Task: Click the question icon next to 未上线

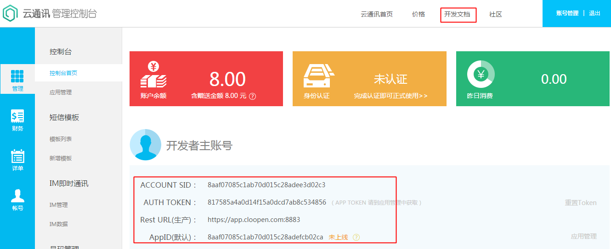Action: click(x=356, y=237)
